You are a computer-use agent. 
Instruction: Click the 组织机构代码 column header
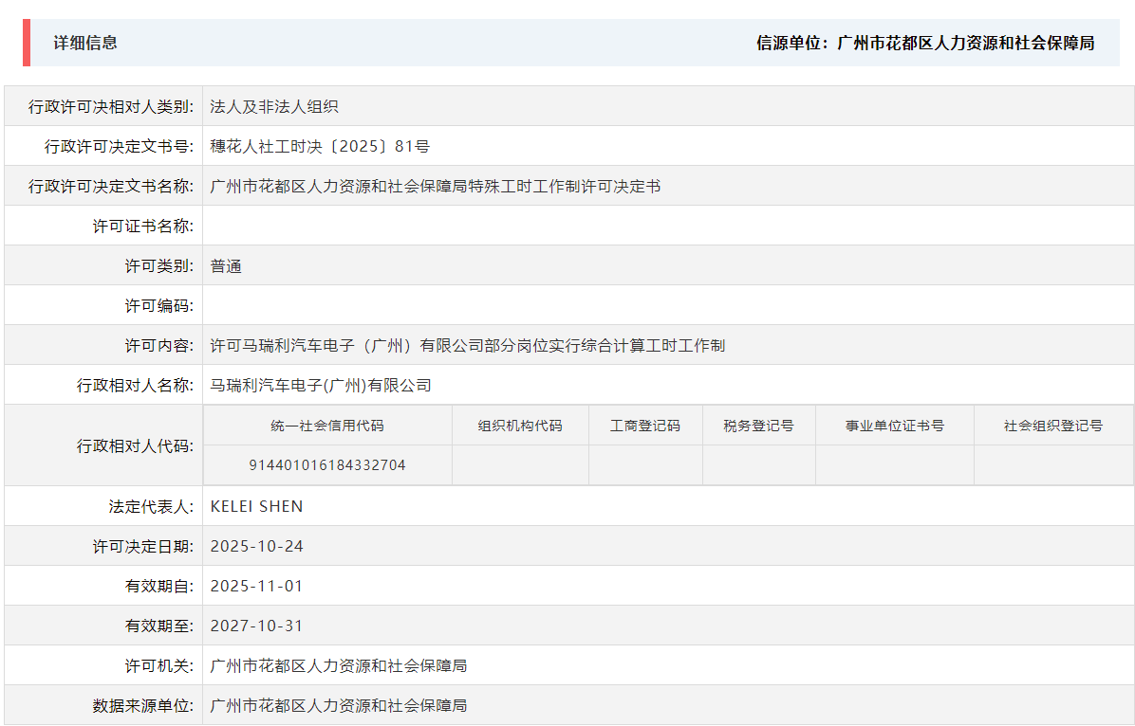pyautogui.click(x=520, y=425)
